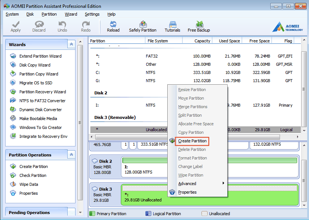Image resolution: width=309 pixels, height=220 pixels.
Task: Select the Disk 2 drive icon
Action: 95,161
